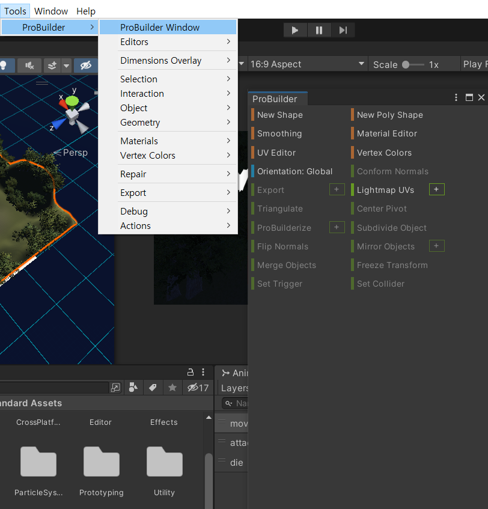Toggle Orientation: Global setting
This screenshot has width=488, height=509.
click(295, 171)
